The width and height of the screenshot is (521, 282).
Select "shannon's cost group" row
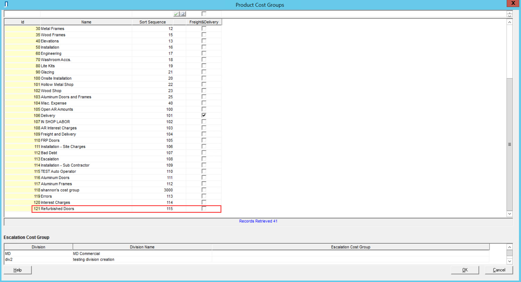tap(113, 190)
